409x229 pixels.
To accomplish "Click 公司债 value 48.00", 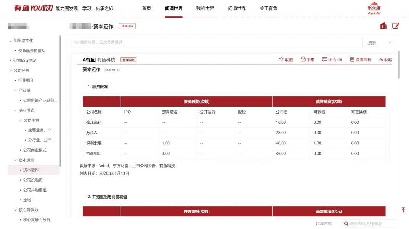I will pos(281,143).
